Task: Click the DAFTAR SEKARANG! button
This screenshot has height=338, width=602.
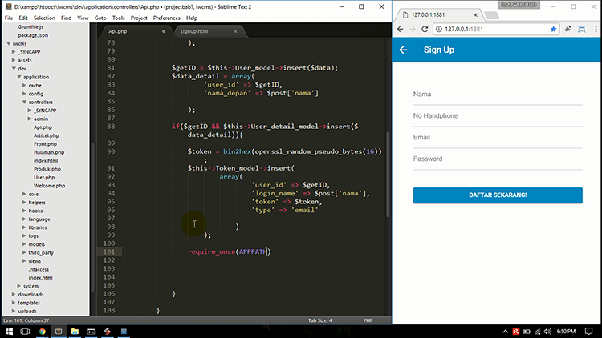Action: (498, 195)
